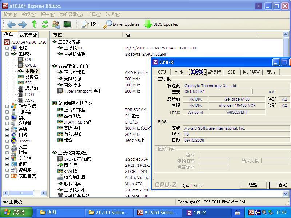Click the left panel horizontal scrollbar
The width and height of the screenshot is (291, 218).
click(24, 193)
